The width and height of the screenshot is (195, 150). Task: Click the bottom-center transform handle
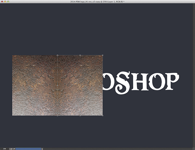coord(80,115)
